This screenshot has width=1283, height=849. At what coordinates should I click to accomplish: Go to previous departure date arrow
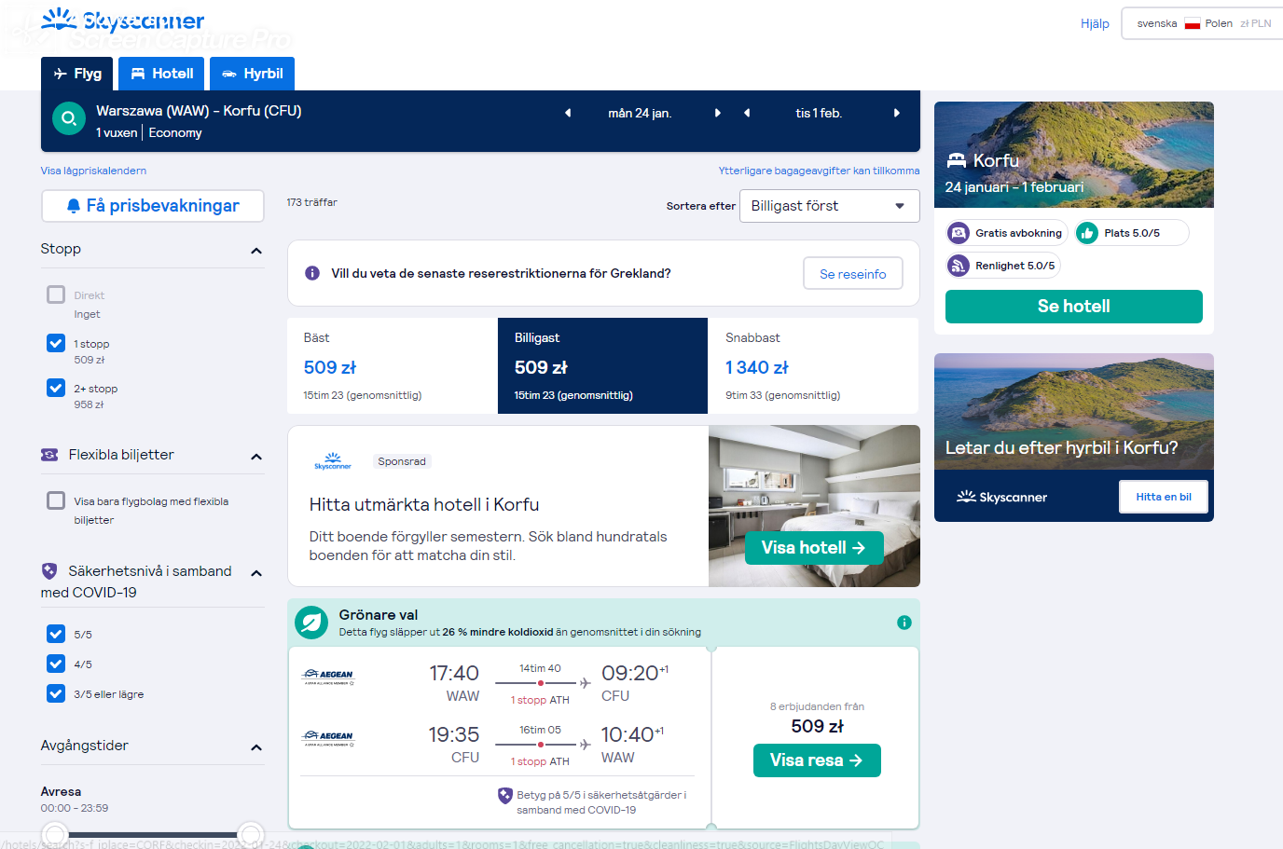568,113
